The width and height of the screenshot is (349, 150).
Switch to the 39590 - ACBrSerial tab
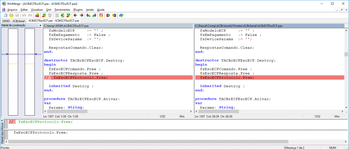13,21
